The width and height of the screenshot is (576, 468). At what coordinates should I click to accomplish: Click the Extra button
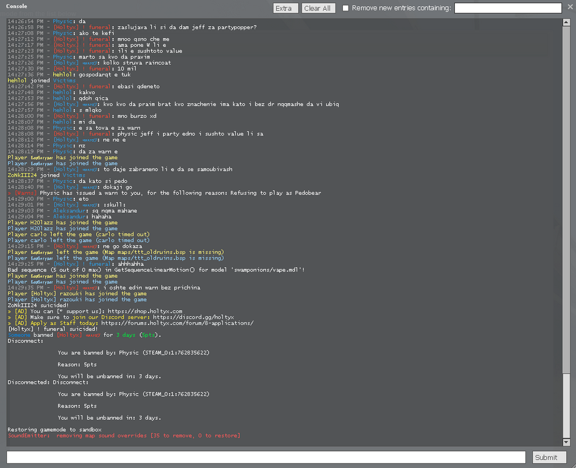[x=286, y=8]
